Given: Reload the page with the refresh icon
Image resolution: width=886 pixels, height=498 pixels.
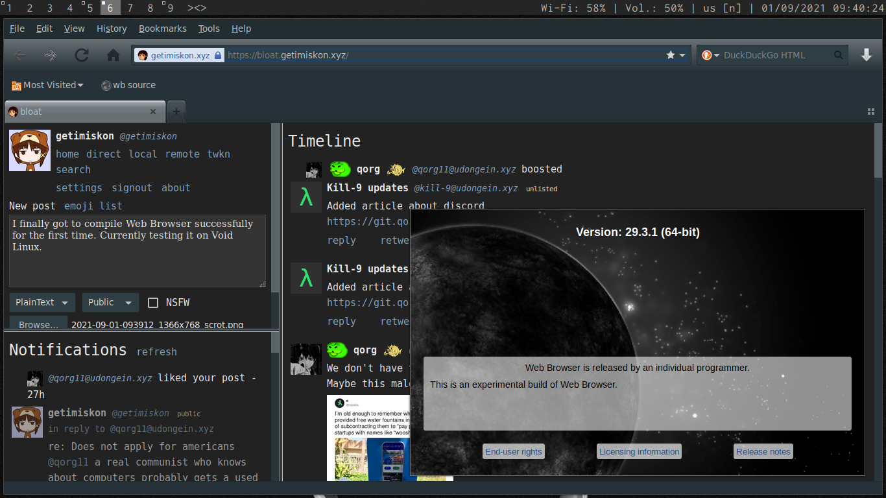Looking at the screenshot, I should point(82,56).
